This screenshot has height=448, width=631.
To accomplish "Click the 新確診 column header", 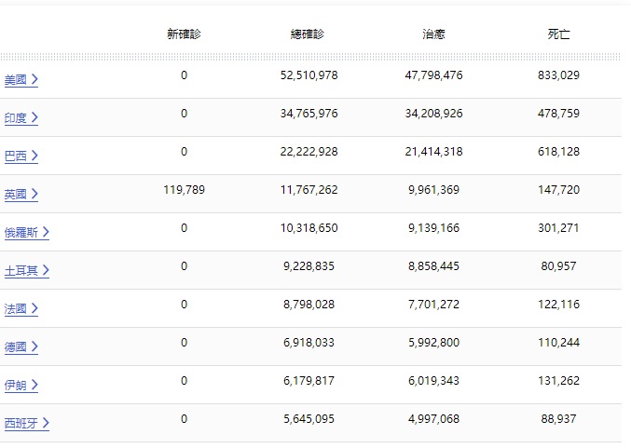I will pos(184,34).
